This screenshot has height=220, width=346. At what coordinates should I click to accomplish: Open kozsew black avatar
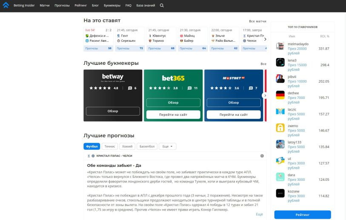pos(280,193)
